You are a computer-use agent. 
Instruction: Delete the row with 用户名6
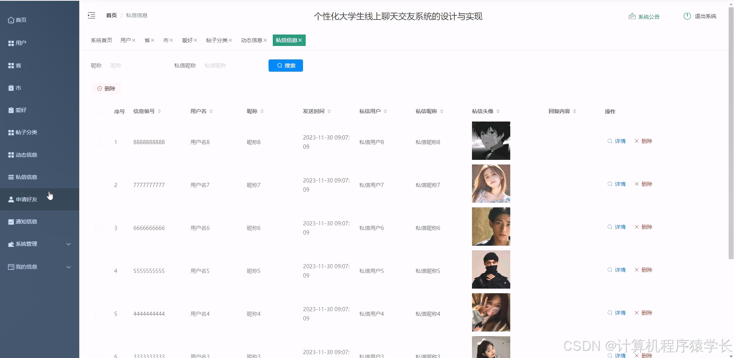643,227
